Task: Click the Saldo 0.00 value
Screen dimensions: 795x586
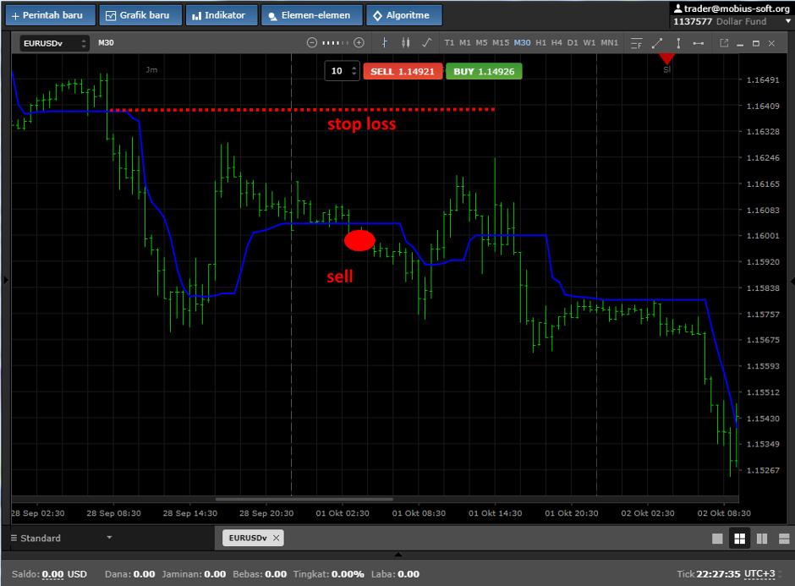Action: point(52,574)
